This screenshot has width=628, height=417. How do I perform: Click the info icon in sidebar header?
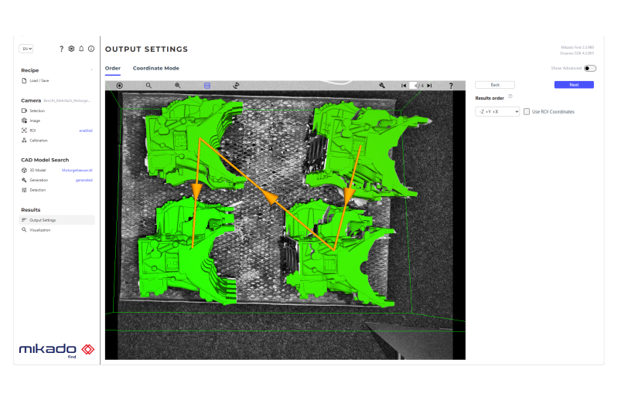point(91,49)
